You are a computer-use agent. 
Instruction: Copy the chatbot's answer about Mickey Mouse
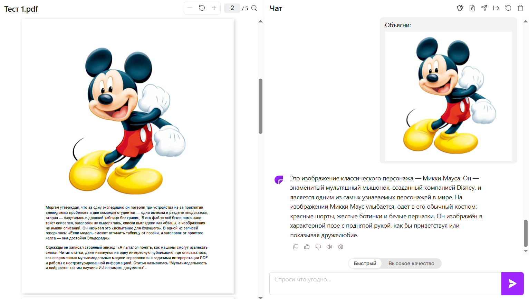[296, 247]
